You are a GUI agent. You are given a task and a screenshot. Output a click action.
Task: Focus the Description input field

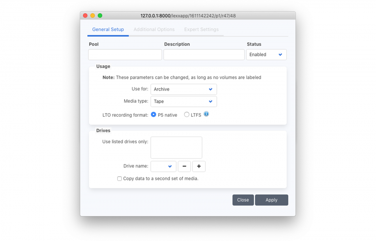coord(204,55)
